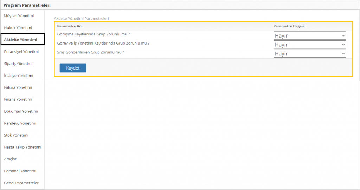Expand Sms Gönderilirken Grup Zorunlu dropdown
Image resolution: width=360 pixels, height=190 pixels.
(x=309, y=54)
